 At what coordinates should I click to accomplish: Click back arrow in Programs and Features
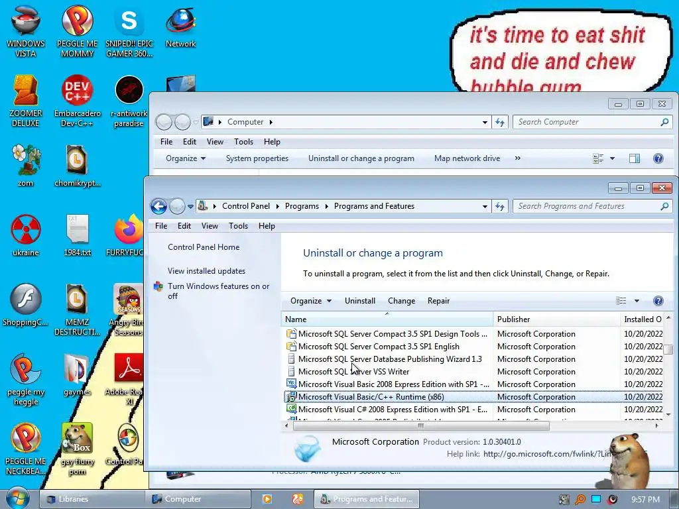tap(159, 207)
